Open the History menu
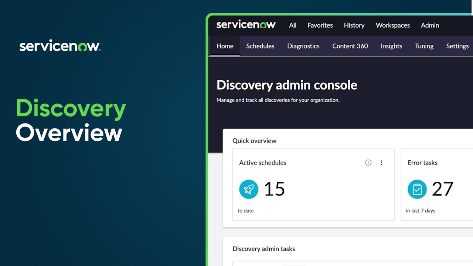 [354, 25]
